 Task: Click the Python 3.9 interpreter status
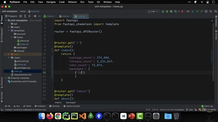point(172,110)
